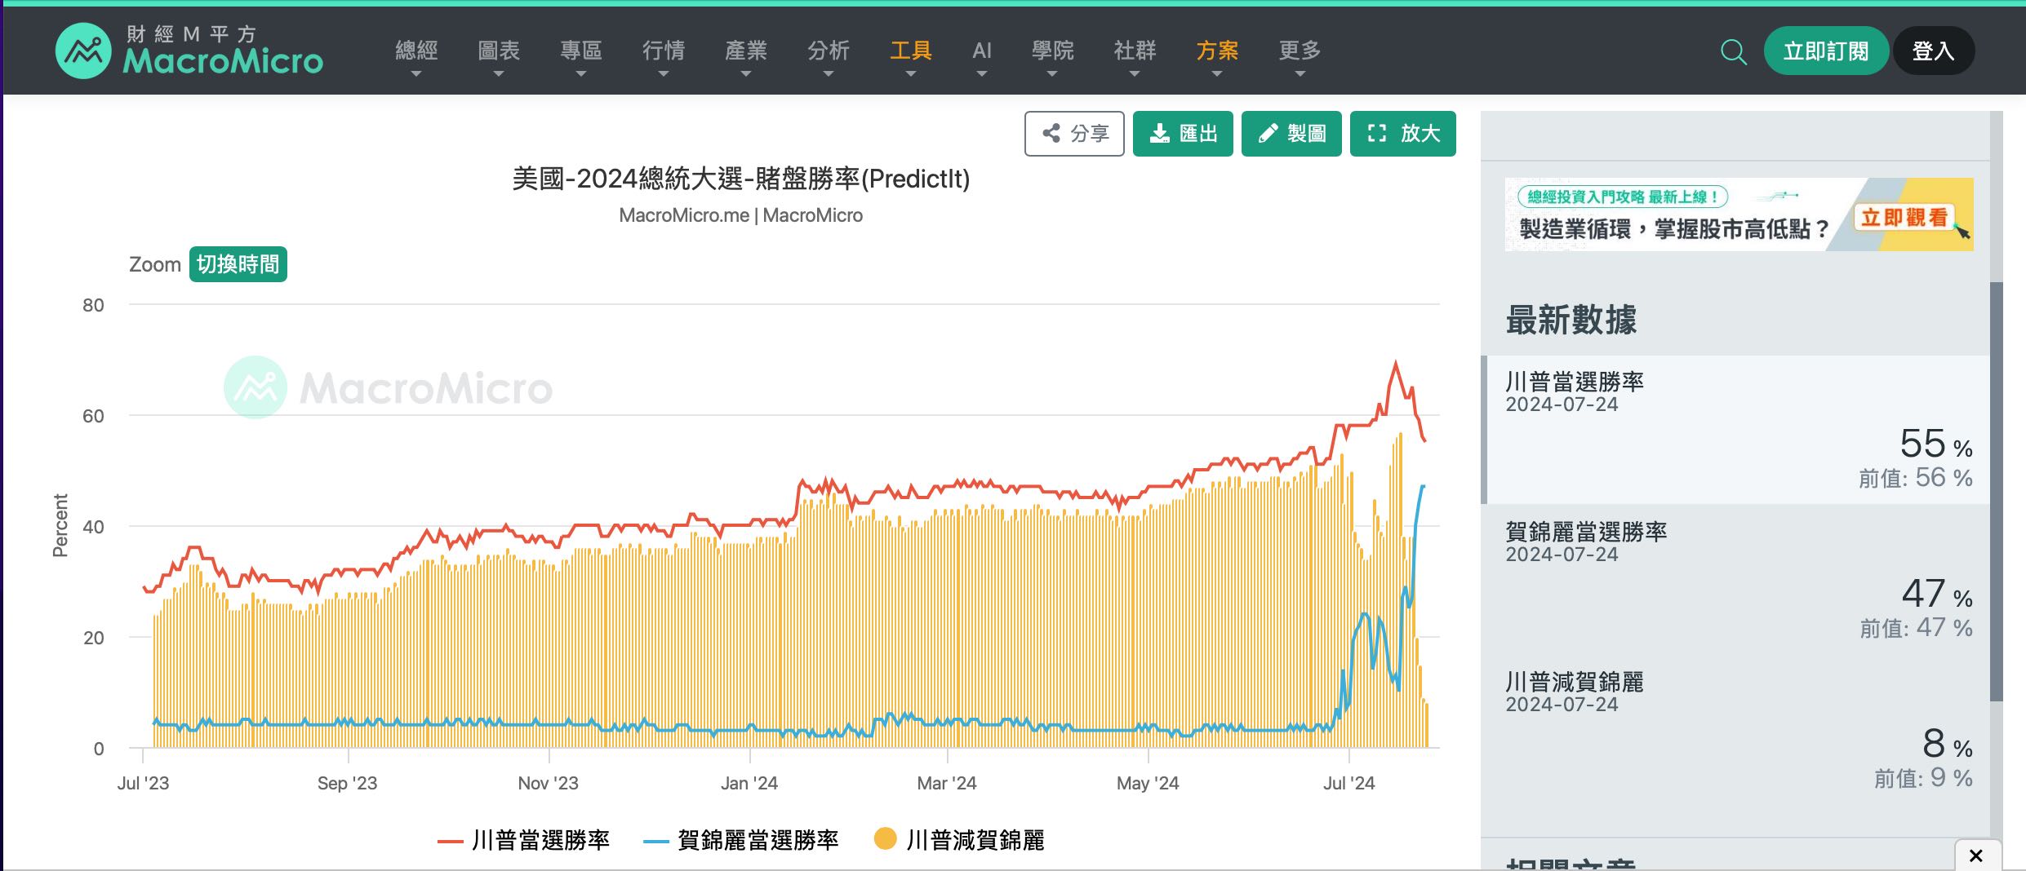Image resolution: width=2026 pixels, height=871 pixels.
Task: Click the 切換時間 time-range button
Action: coord(238,263)
